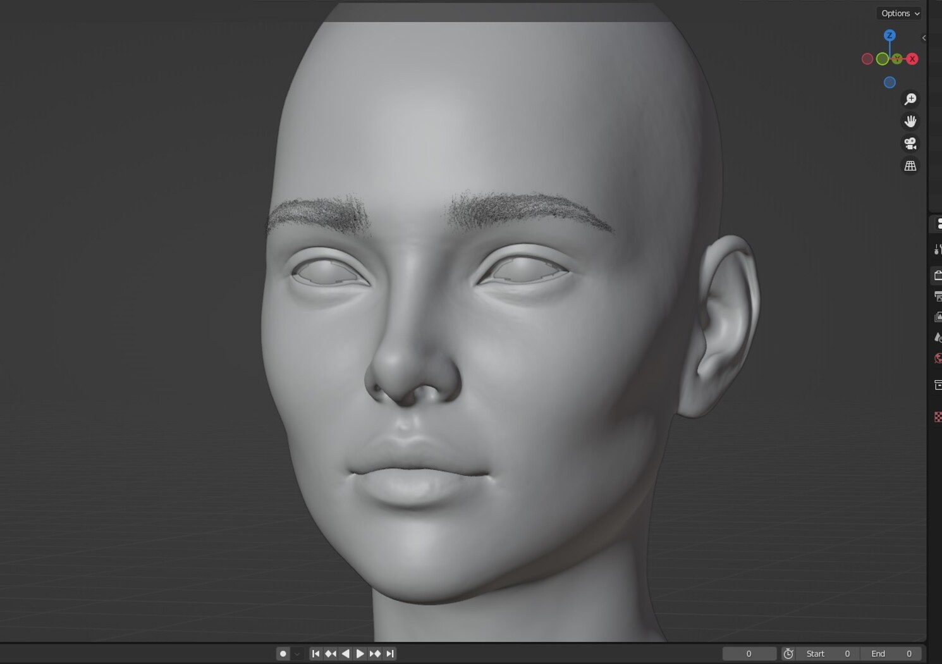Toggle auto keying record button

[x=283, y=654]
